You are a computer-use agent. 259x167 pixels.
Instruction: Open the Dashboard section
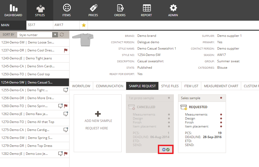pos(13,11)
